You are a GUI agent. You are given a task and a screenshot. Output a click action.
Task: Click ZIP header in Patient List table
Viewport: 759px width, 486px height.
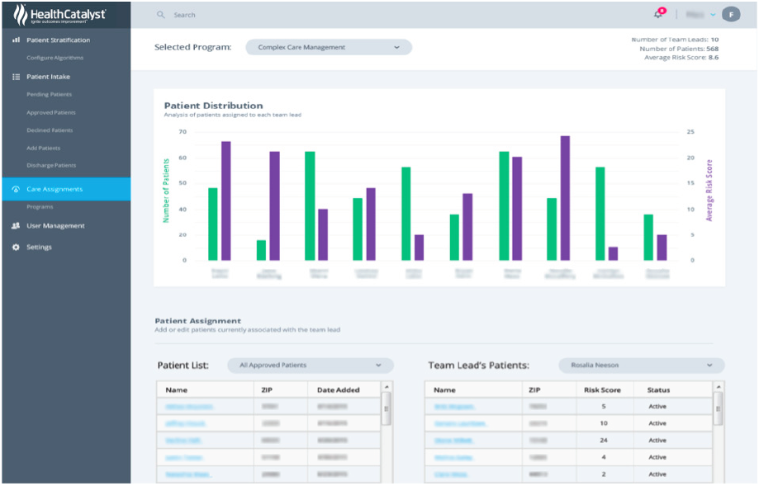[x=267, y=389]
